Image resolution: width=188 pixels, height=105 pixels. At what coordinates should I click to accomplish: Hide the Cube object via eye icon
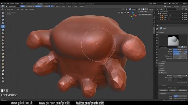click(184, 17)
